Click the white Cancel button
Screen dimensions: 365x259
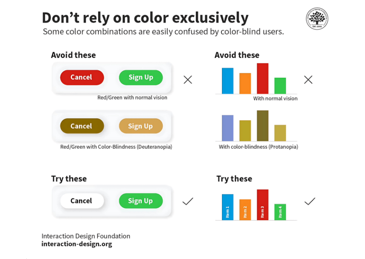(x=82, y=201)
